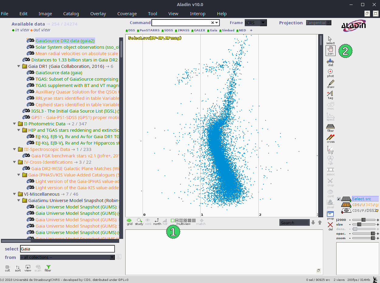Open the Catalog menu
Image resolution: width=380 pixels, height=283 pixels.
pyautogui.click(x=71, y=14)
